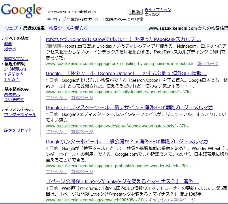The width and height of the screenshot is (228, 204).
Task: Click 基本情報のみ selected sidebar item
Action: (17, 89)
